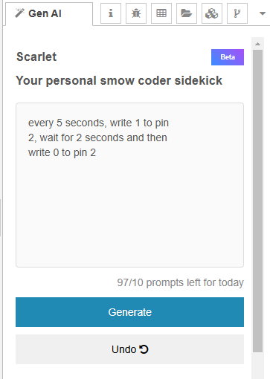Viewport: 270px width, 379px height.
Task: Click the Beta badge
Action: click(x=228, y=57)
